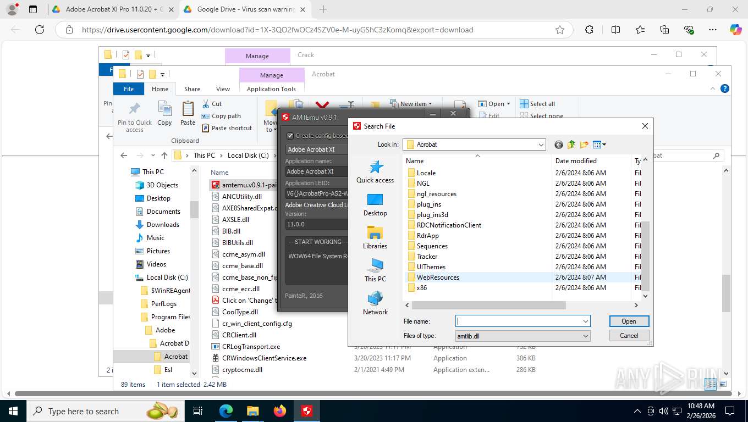Open Edge Copilot icon
The image size is (748, 422).
click(x=735, y=30)
